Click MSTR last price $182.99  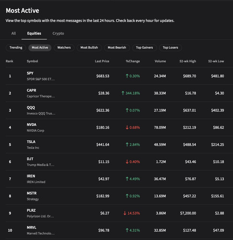pos(103,196)
